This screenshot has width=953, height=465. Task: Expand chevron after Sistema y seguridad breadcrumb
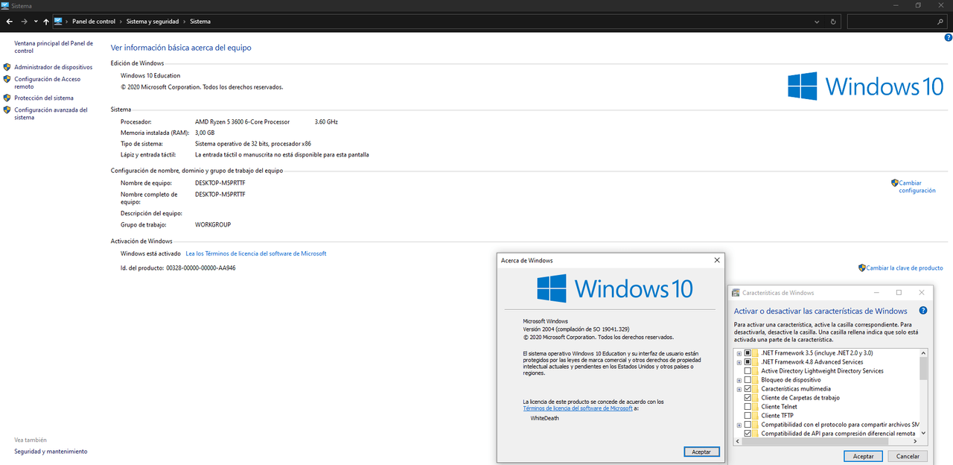183,22
